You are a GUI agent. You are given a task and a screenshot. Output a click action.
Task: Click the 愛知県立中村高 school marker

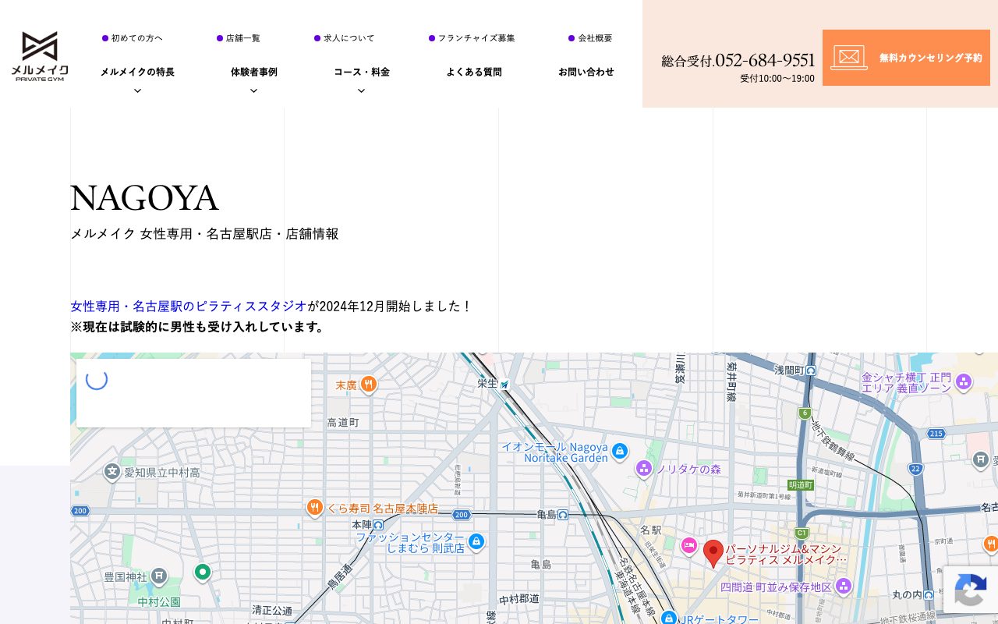[112, 471]
